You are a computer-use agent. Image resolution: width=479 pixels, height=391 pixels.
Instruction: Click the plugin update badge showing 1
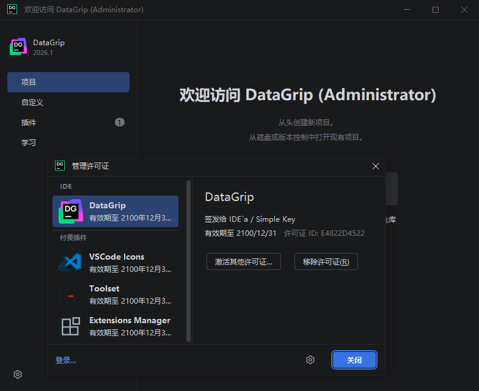(x=120, y=122)
